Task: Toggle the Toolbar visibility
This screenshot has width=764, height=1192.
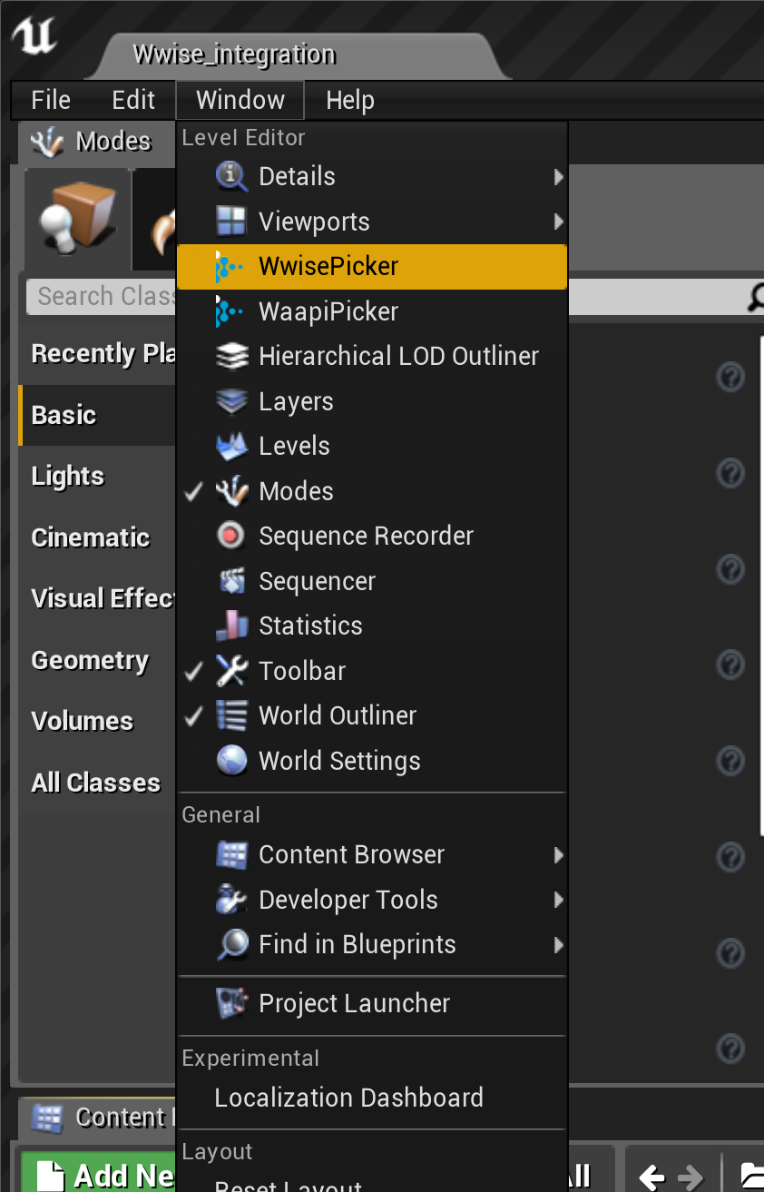Action: (301, 671)
